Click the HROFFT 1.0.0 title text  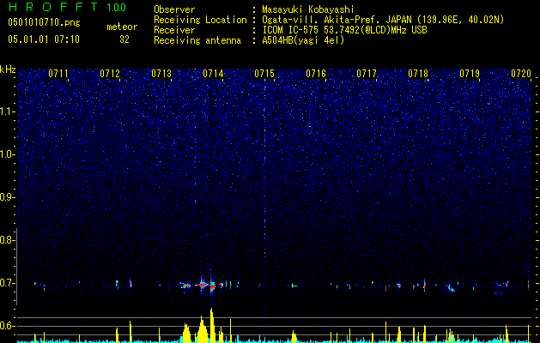[67, 7]
